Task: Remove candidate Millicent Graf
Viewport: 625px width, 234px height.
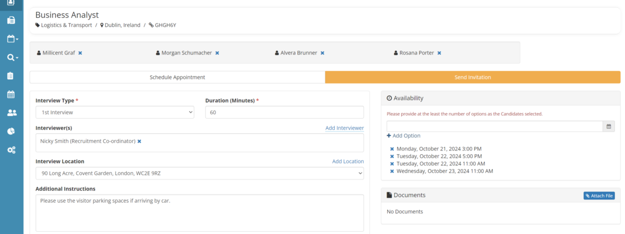Action: [x=80, y=53]
